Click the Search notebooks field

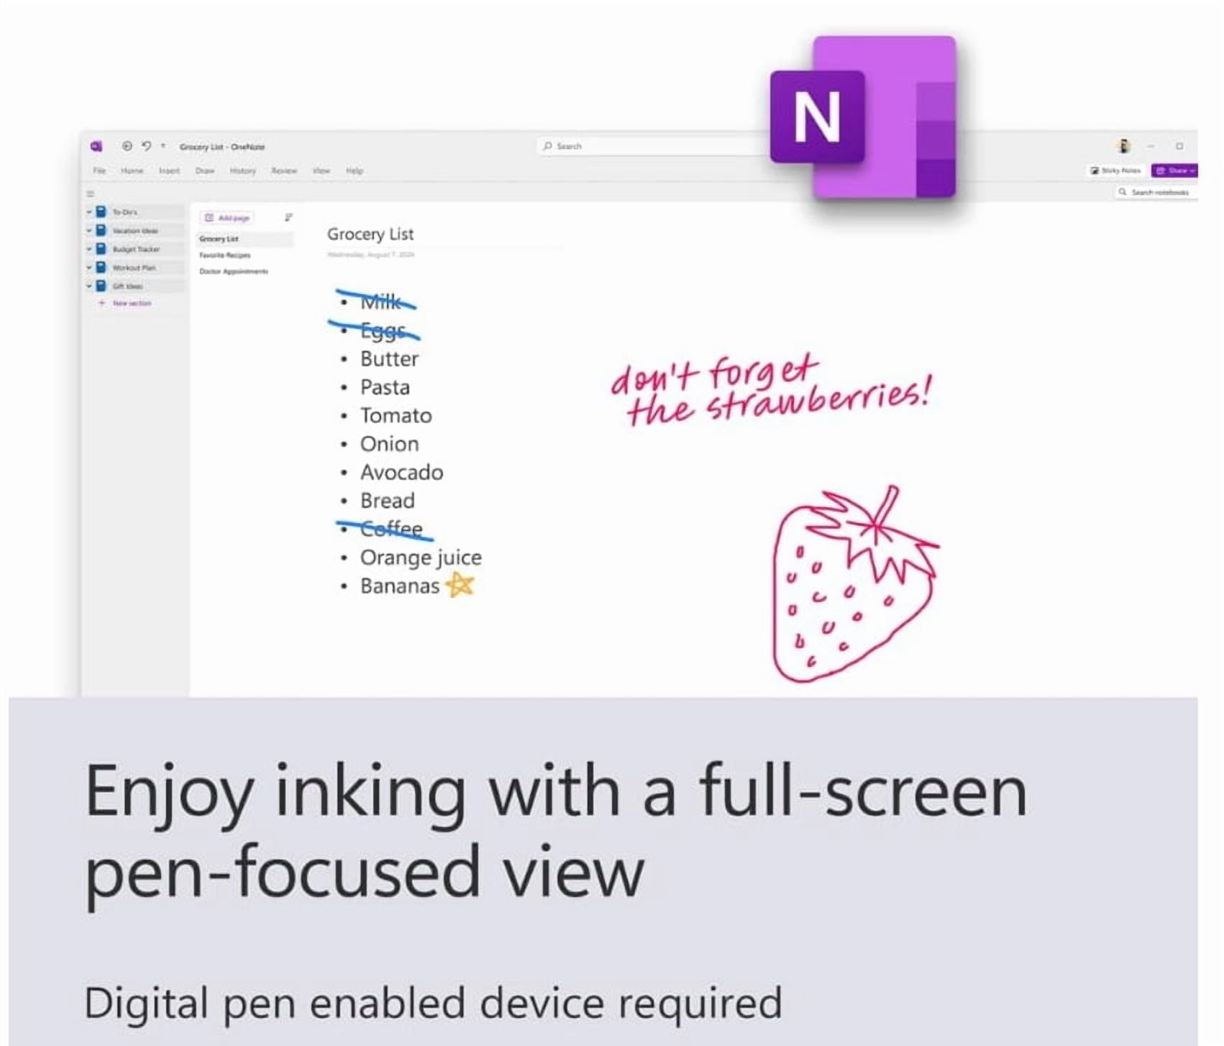click(1158, 192)
